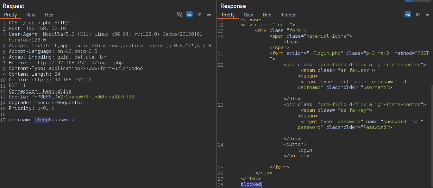The width and height of the screenshot is (433, 188).
Task: Click the '&password=' part of the request body
Action: coord(63,120)
